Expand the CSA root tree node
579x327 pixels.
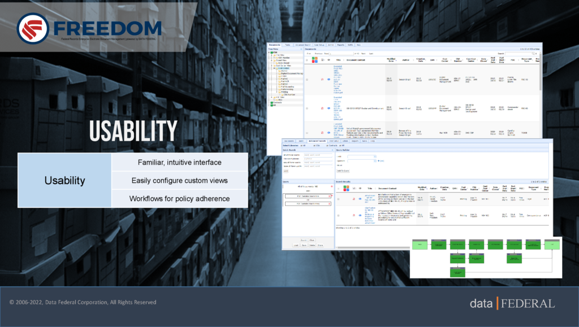pos(269,53)
